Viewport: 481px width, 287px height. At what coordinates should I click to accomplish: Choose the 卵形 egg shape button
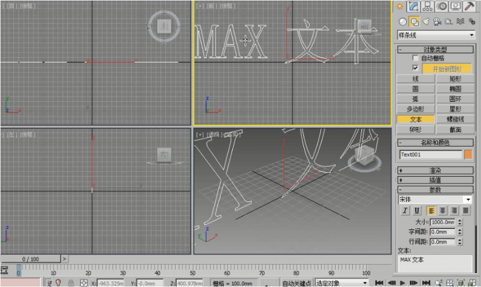point(416,130)
